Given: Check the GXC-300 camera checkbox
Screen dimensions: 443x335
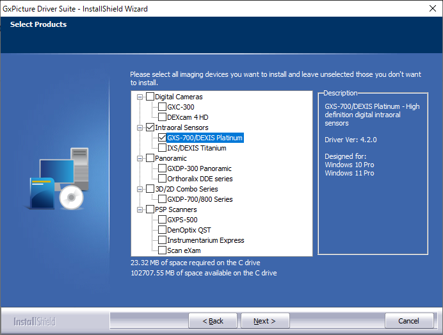Looking at the screenshot, I should coord(162,107).
